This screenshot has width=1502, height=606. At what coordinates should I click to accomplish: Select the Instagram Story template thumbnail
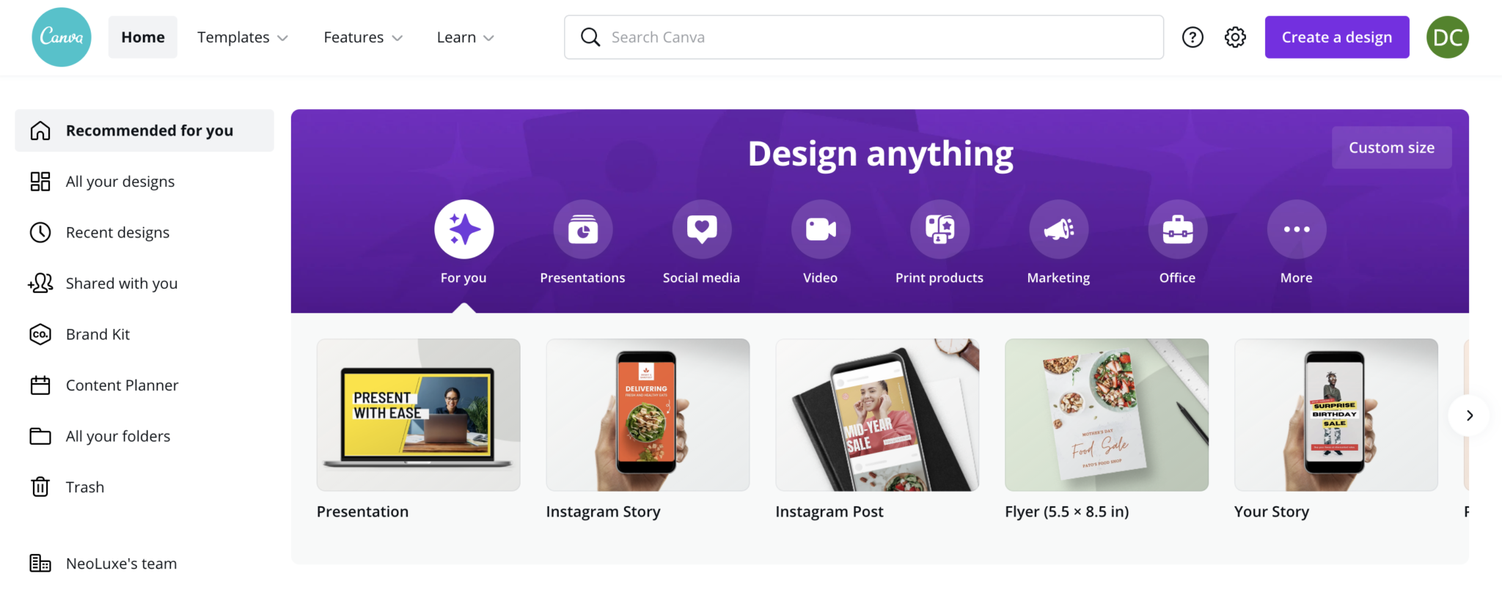tap(647, 415)
